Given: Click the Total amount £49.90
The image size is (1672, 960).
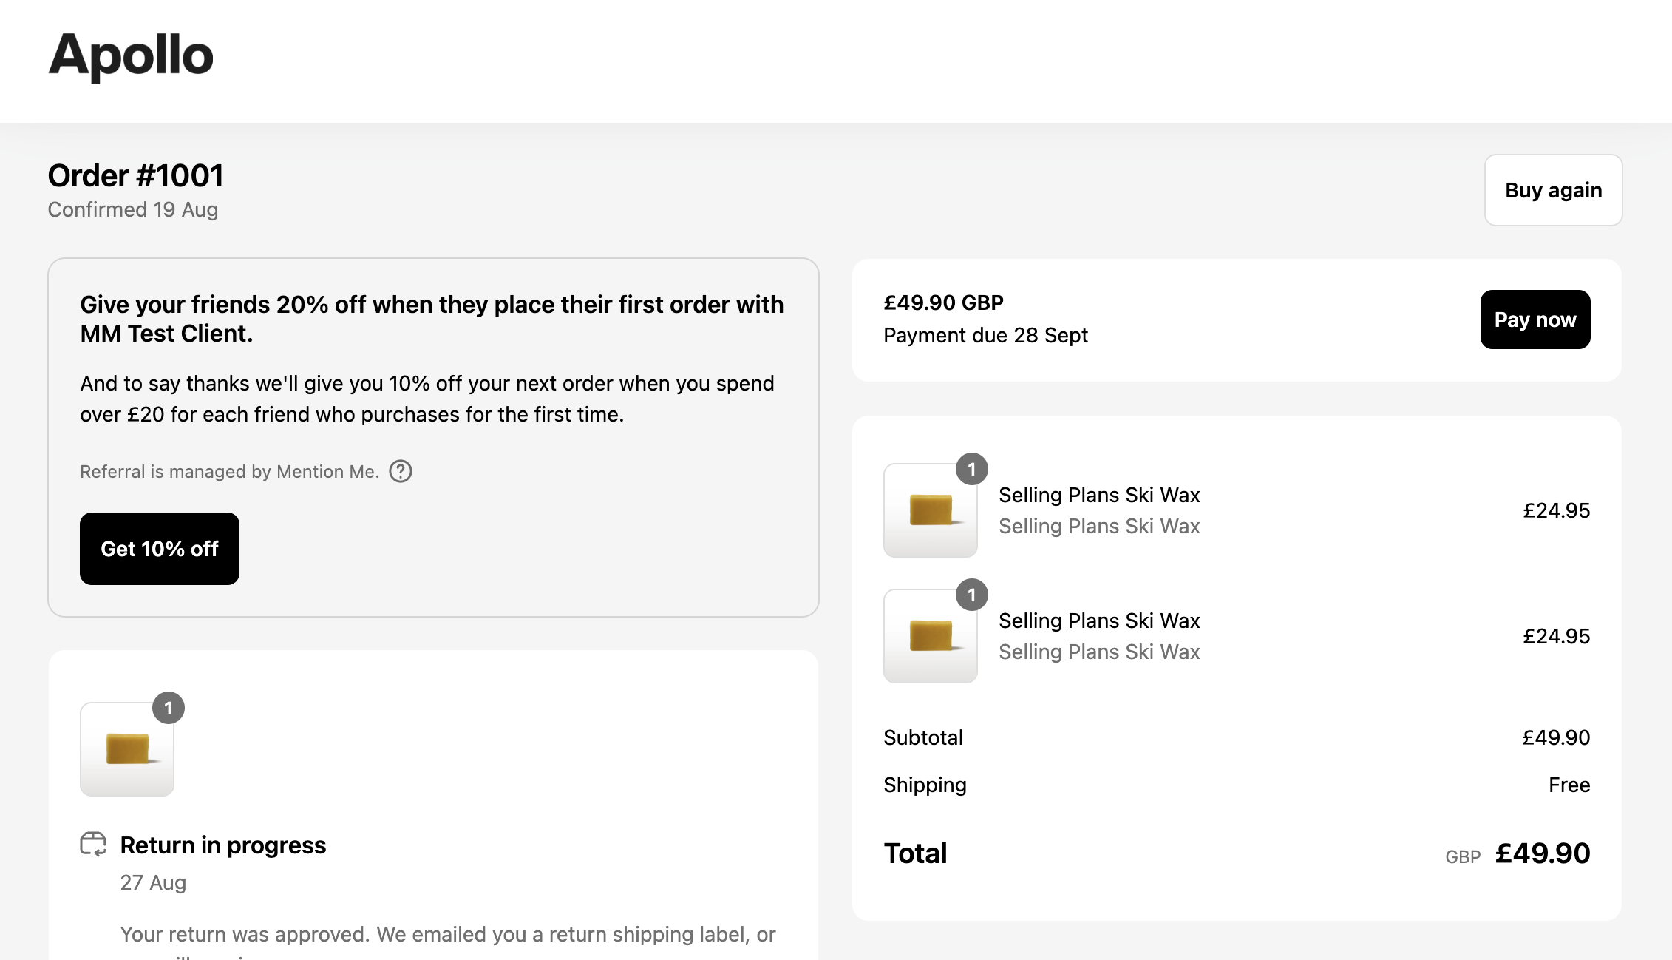Looking at the screenshot, I should (1543, 853).
